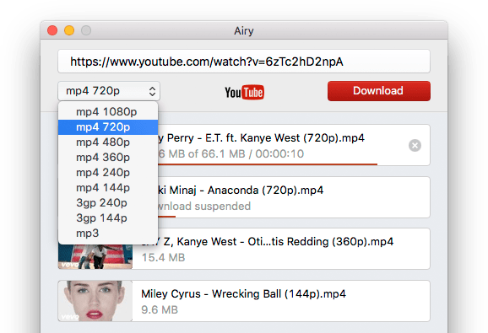Choose mp4 1080p from the format list

pyautogui.click(x=108, y=112)
